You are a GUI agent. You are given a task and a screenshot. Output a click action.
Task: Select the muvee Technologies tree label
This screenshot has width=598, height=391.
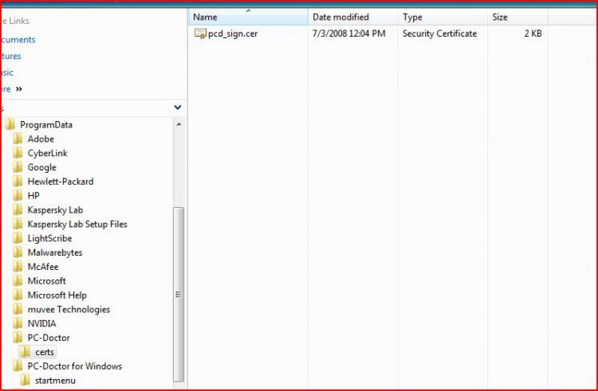(x=69, y=310)
